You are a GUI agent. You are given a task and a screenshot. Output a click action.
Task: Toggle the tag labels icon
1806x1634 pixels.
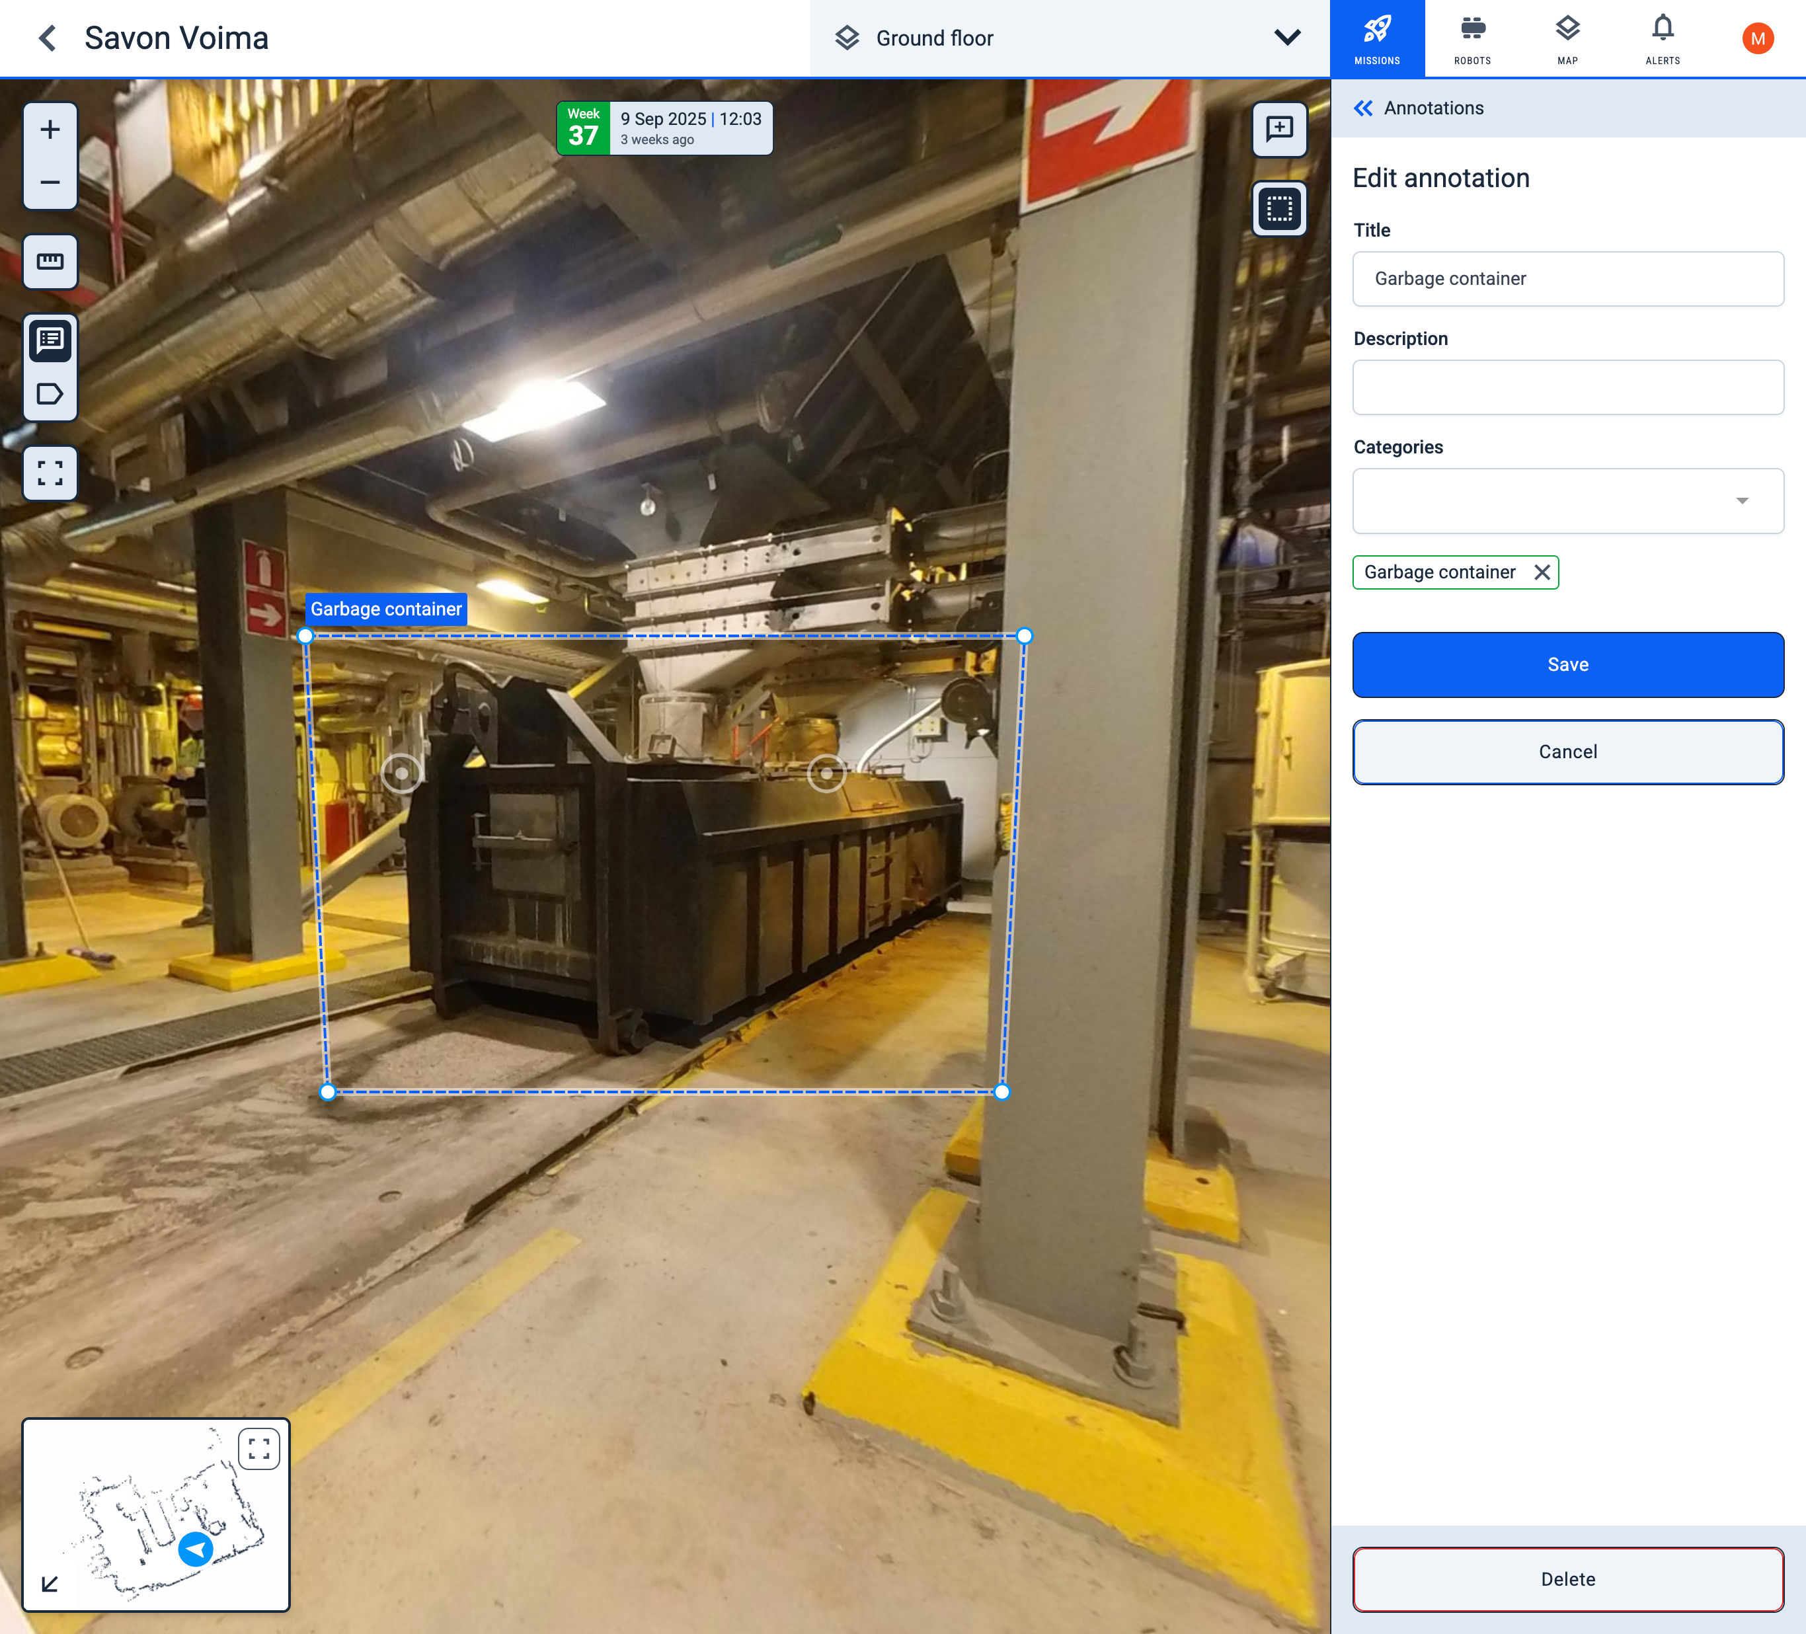point(50,394)
